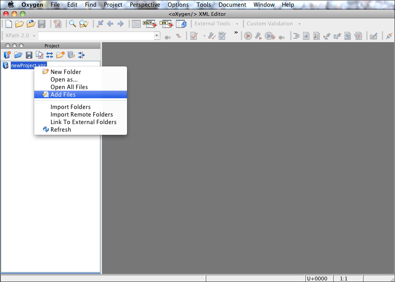
Task: Go forward with the right arrow icon
Action: [x=120, y=24]
